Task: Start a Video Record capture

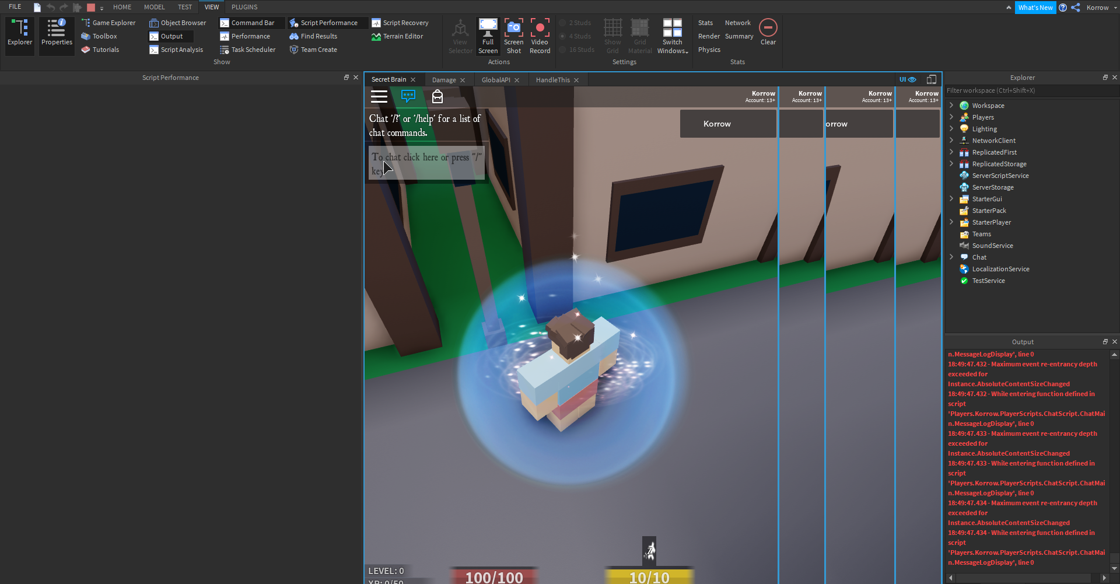Action: 540,36
